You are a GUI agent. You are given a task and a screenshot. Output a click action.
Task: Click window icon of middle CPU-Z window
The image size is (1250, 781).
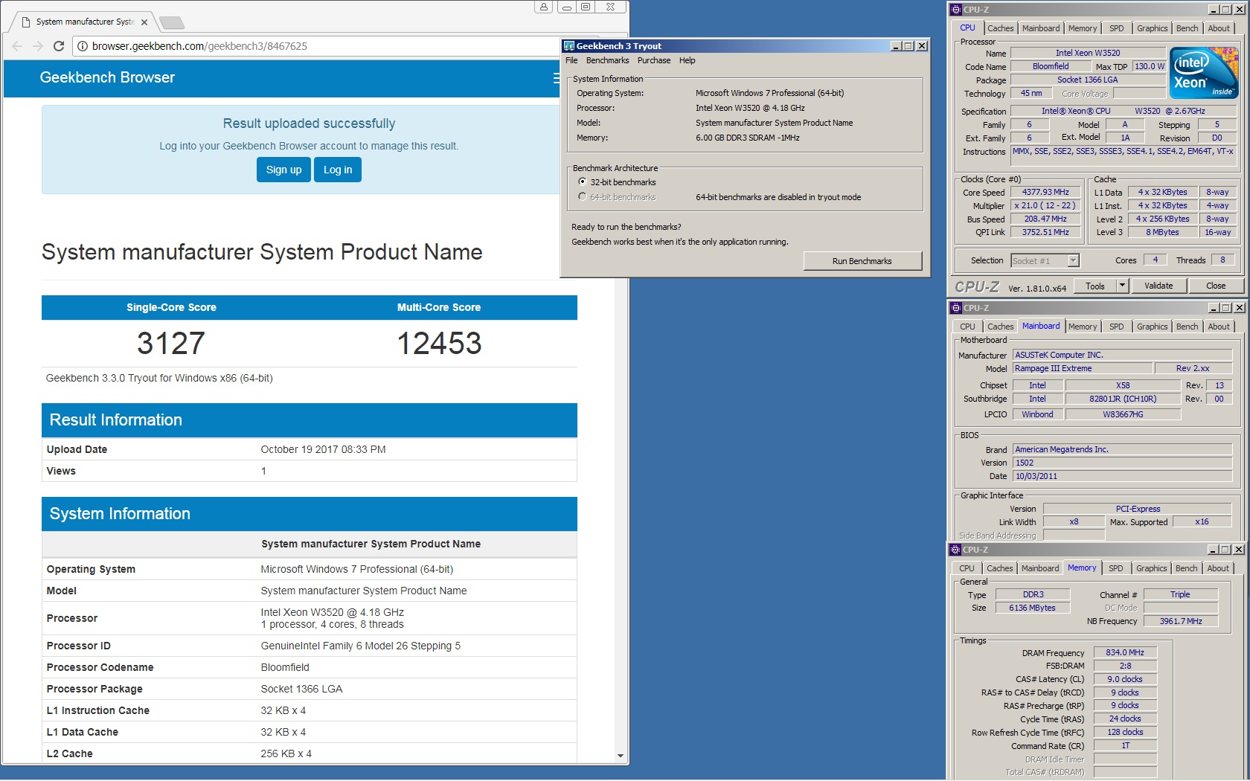tap(956, 308)
